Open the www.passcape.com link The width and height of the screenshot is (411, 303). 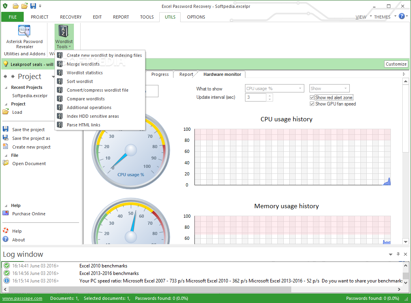pyautogui.click(x=22, y=298)
